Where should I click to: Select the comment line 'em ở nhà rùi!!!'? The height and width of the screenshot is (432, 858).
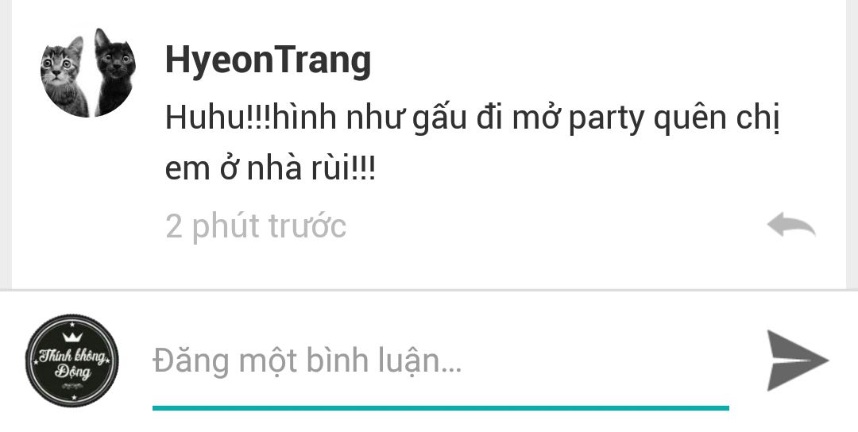pyautogui.click(x=270, y=168)
